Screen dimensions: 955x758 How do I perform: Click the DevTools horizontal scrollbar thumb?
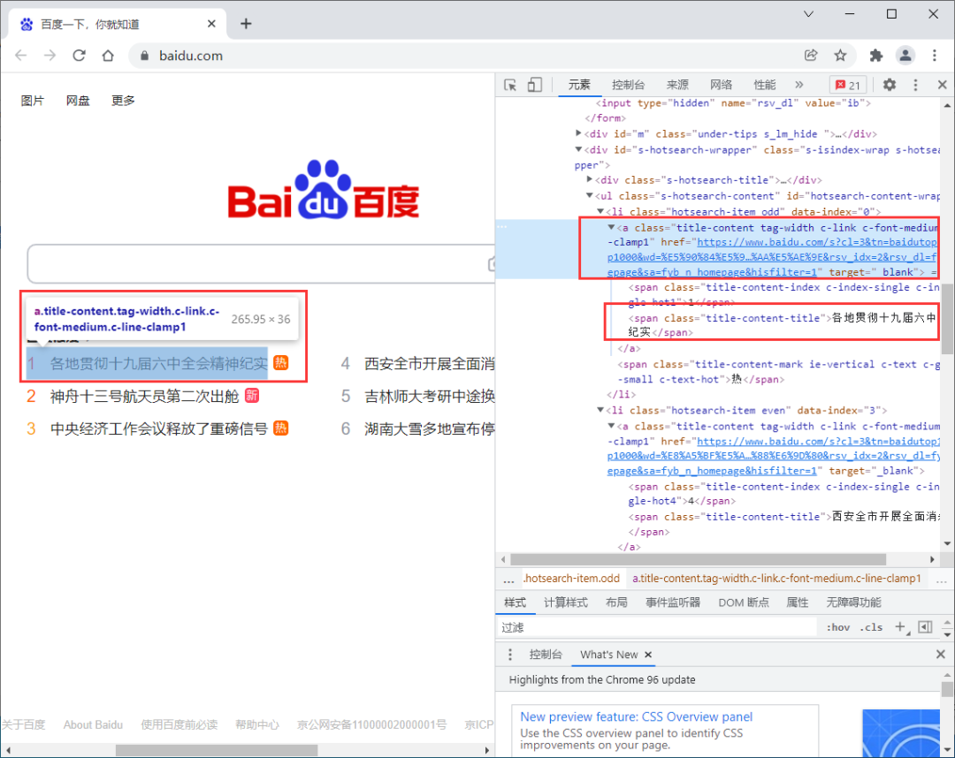click(x=698, y=559)
